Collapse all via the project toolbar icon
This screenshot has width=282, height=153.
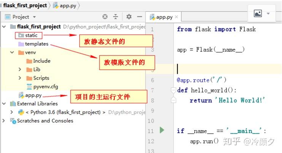click(x=116, y=17)
